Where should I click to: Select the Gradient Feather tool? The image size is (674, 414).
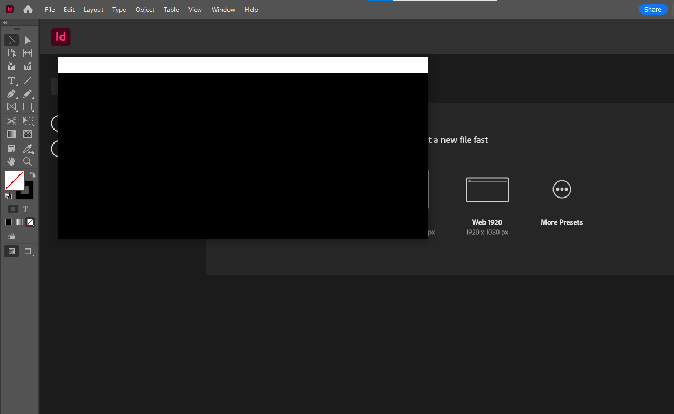pyautogui.click(x=28, y=134)
